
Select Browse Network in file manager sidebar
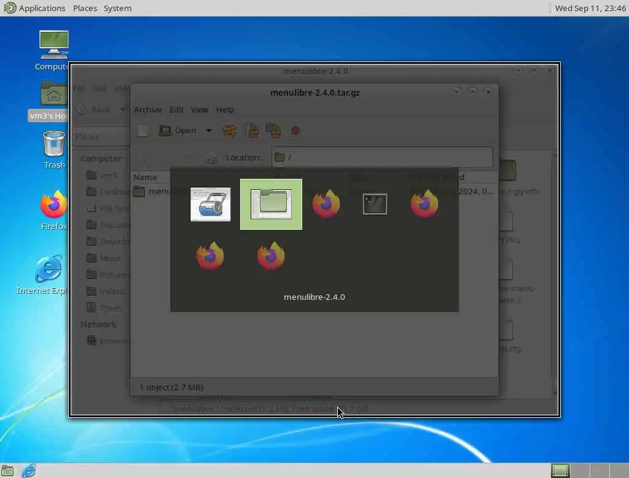coord(107,341)
